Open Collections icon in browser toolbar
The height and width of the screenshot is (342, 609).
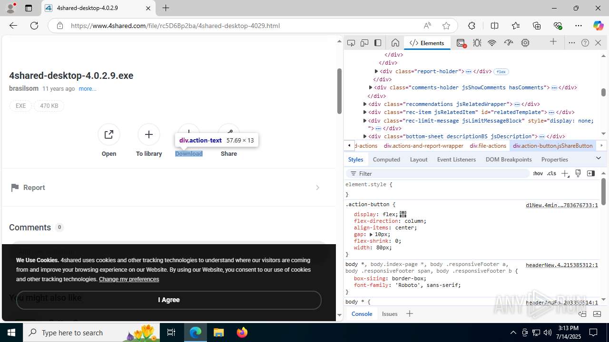tap(537, 26)
